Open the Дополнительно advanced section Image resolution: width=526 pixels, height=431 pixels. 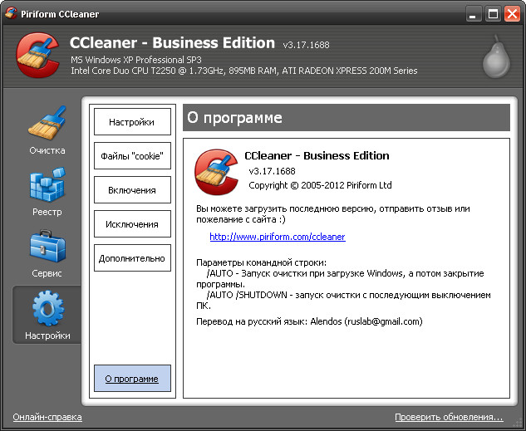[132, 258]
